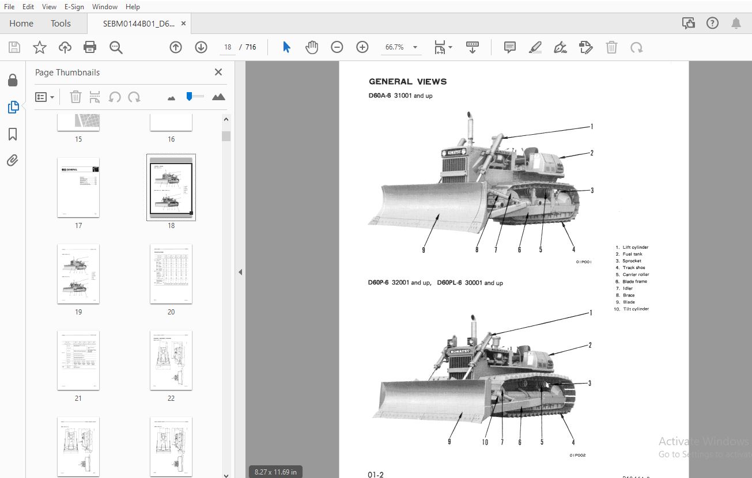Select page 20 thumbnail

[171, 274]
